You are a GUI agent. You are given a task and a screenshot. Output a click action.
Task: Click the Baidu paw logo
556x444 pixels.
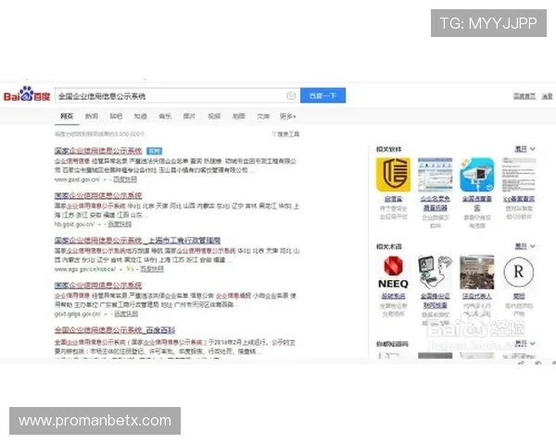27,94
